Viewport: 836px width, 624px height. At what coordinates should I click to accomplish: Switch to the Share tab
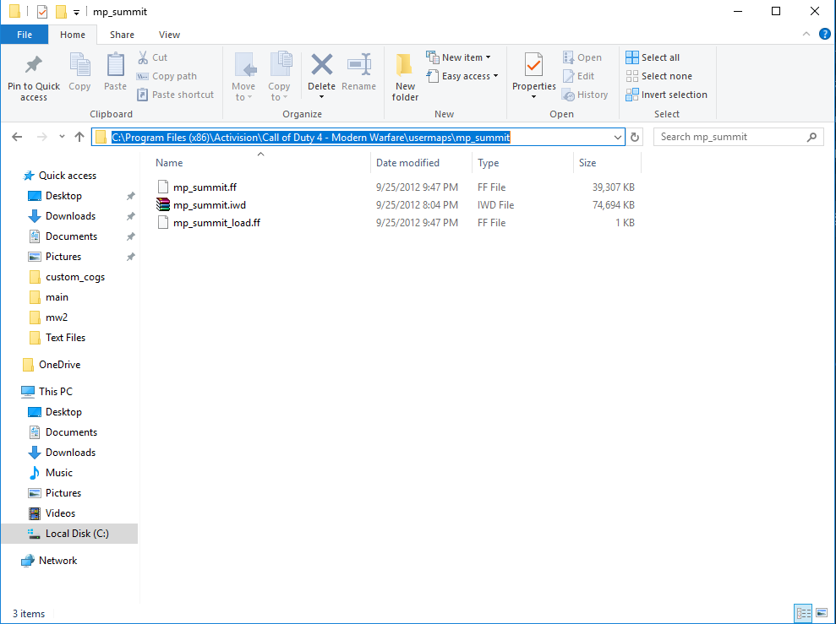tap(122, 35)
